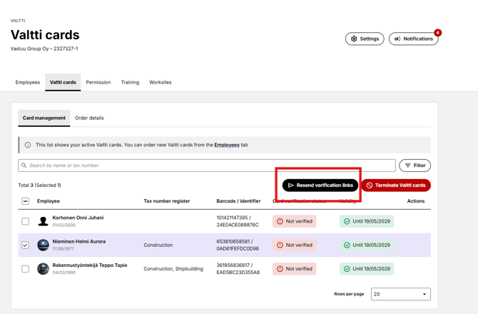Image resolution: width=478 pixels, height=314 pixels.
Task: Open the Rows per page dropdown
Action: point(400,294)
